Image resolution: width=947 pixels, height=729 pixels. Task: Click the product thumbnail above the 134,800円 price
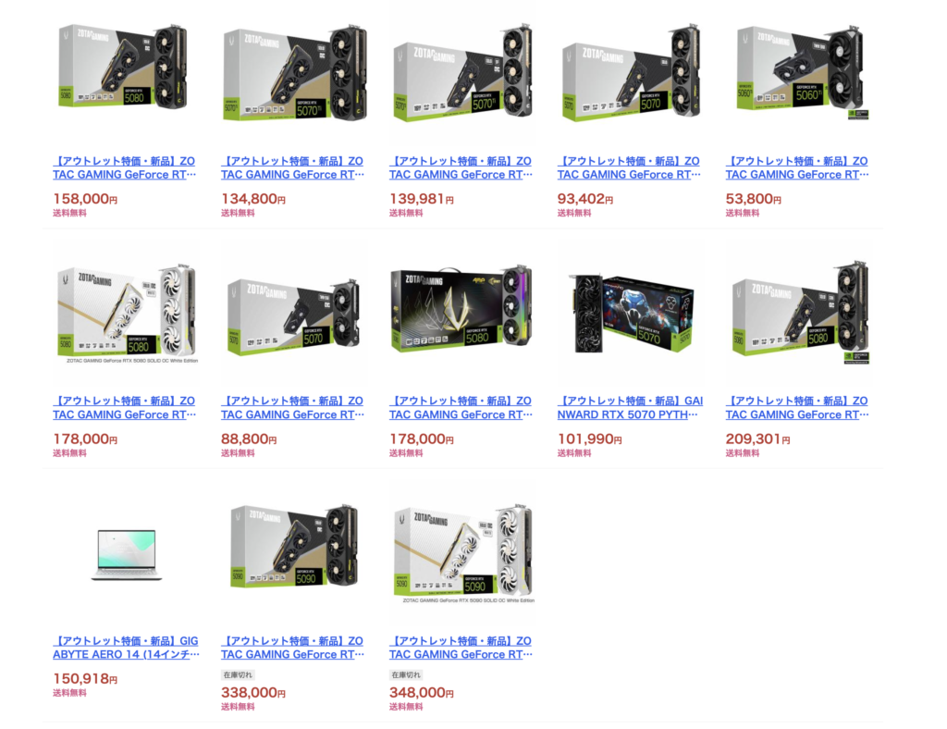pos(293,72)
